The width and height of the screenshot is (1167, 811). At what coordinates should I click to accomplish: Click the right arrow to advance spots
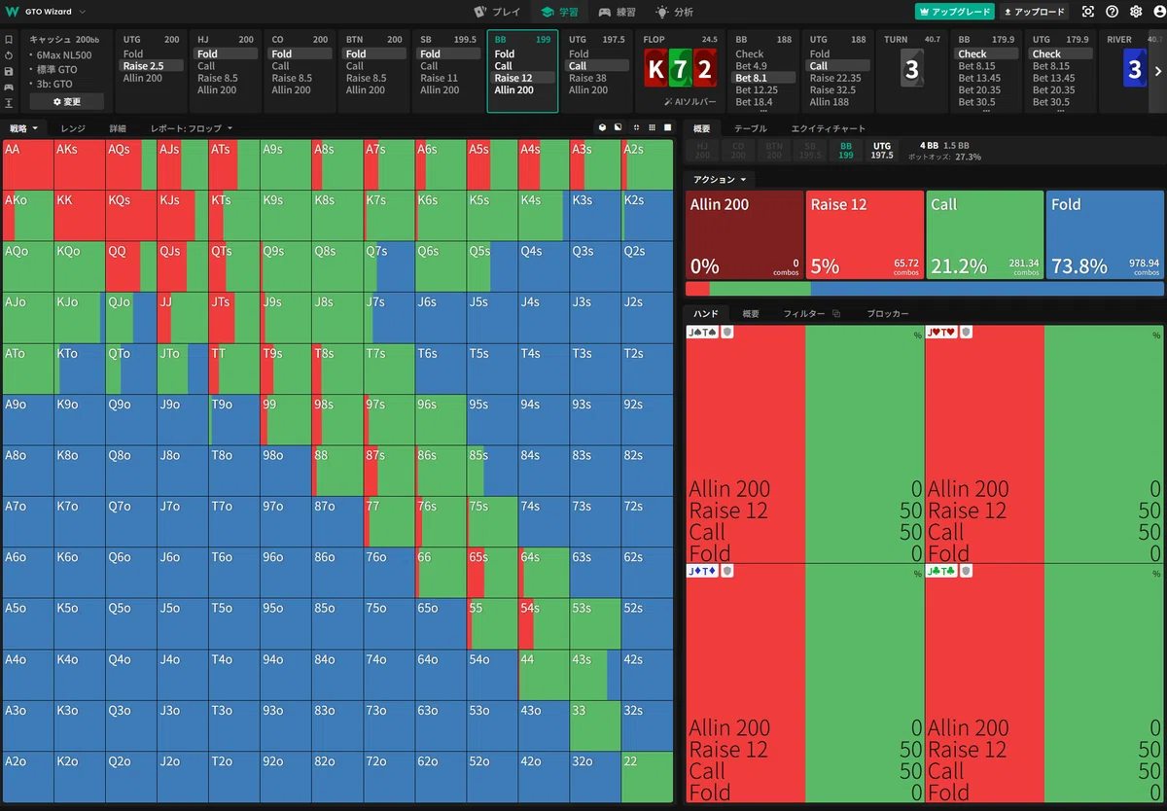point(1157,71)
